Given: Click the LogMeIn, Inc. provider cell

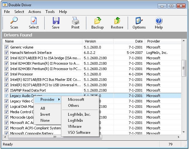Looking at the screenshot, I should tap(157, 53).
